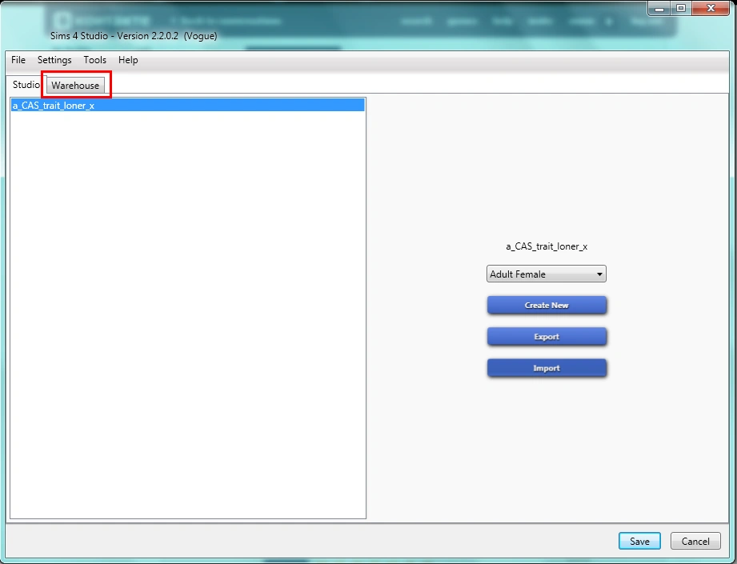Open the Tools menu
737x564 pixels.
coord(95,60)
